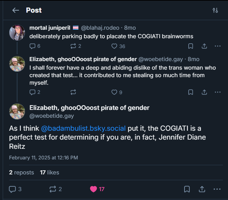Bookmark the main post
This screenshot has width=228, height=200.
(x=187, y=189)
